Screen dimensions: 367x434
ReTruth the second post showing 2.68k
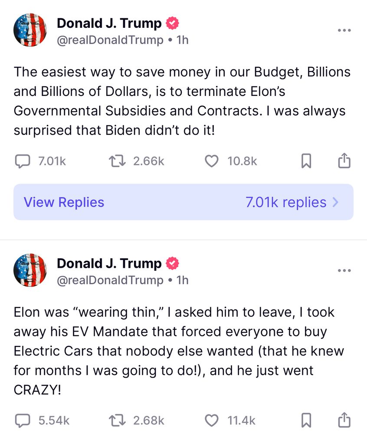tap(117, 421)
